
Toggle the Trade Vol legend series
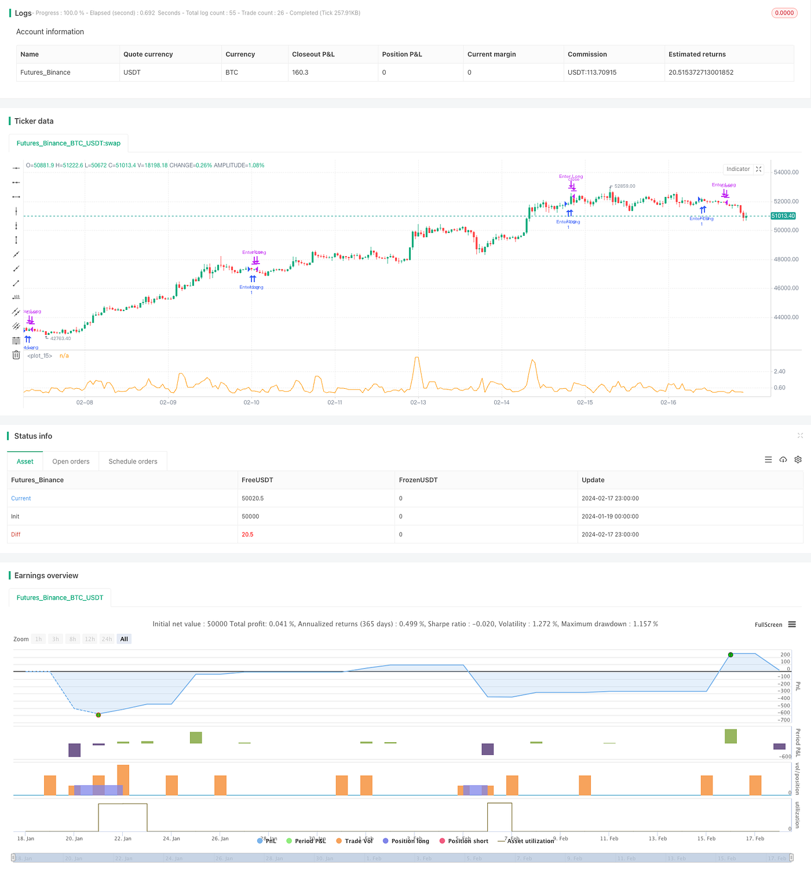click(355, 841)
